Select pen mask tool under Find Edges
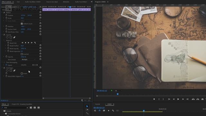 tap(14, 71)
